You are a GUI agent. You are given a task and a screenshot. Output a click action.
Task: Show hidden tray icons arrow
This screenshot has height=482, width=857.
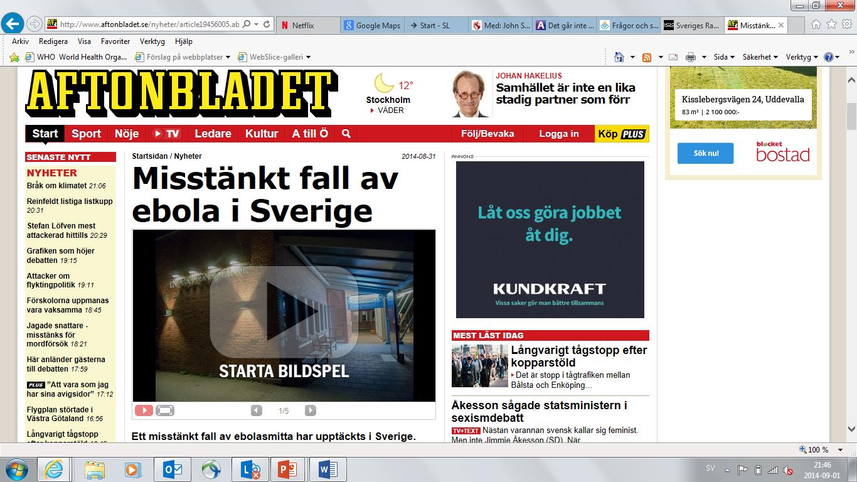pos(728,470)
